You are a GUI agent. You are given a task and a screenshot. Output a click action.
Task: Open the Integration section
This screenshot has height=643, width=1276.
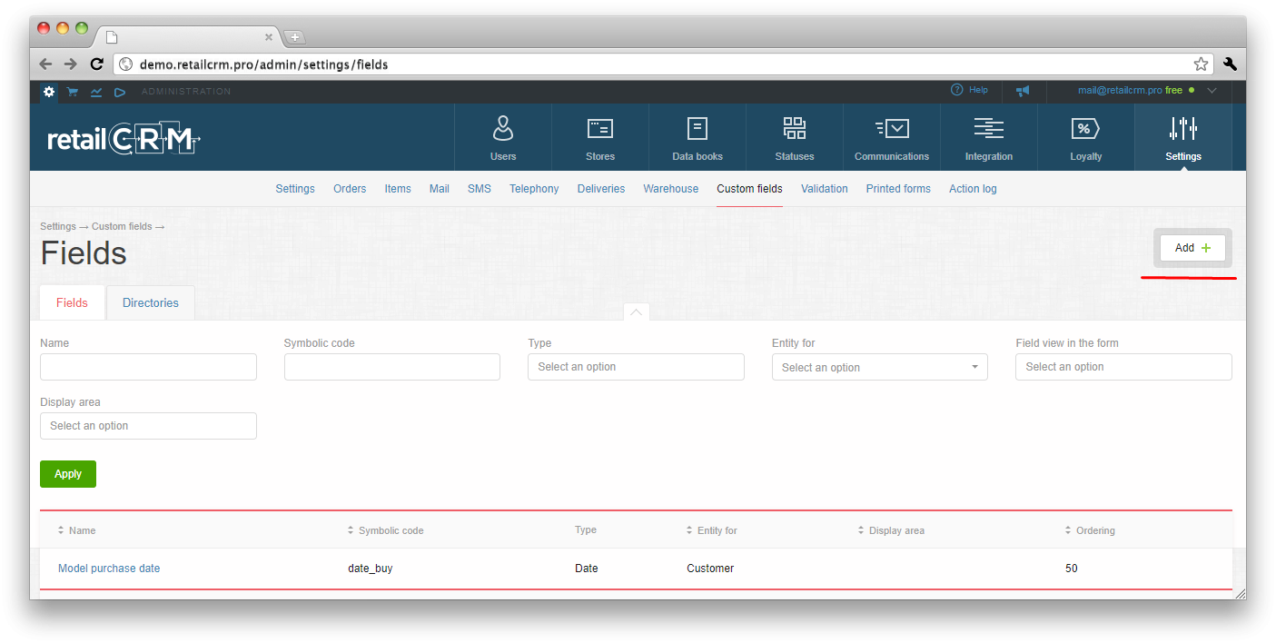(989, 137)
